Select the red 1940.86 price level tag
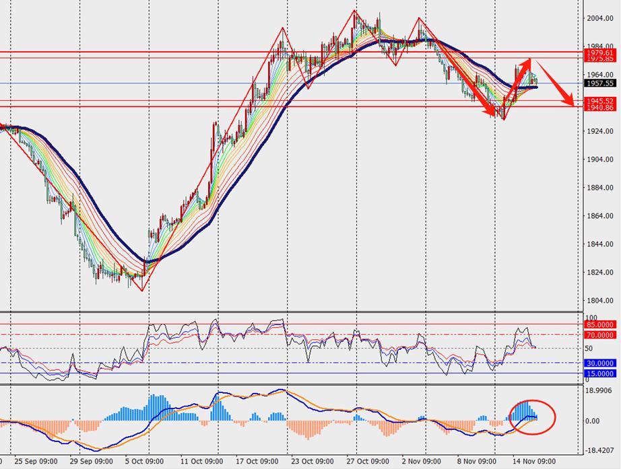This screenshot has height=469, width=621. (600, 108)
